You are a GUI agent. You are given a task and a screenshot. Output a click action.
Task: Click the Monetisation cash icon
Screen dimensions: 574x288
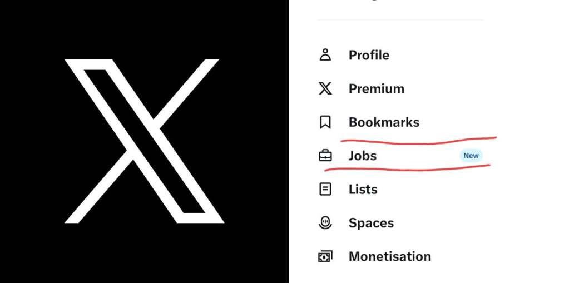pos(325,256)
